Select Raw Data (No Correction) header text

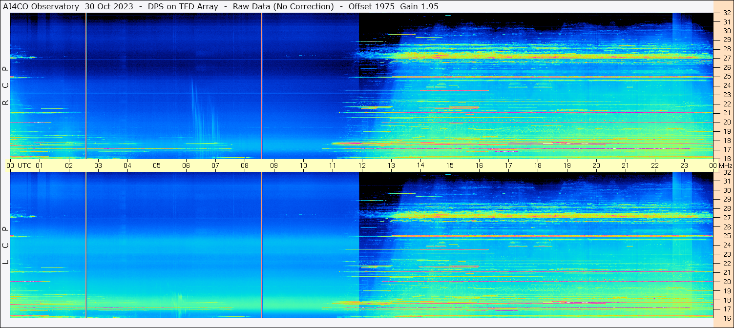coord(283,6)
